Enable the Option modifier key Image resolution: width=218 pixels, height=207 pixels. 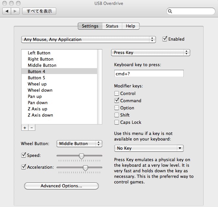(117, 108)
